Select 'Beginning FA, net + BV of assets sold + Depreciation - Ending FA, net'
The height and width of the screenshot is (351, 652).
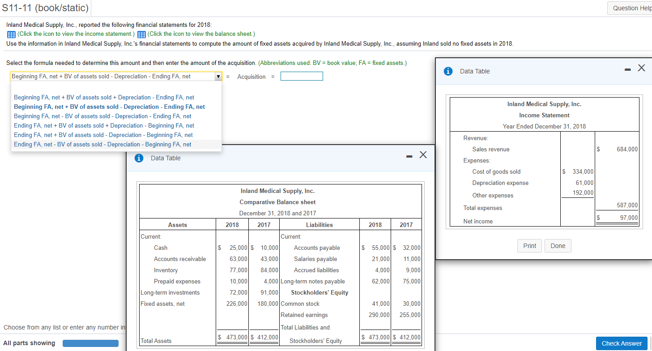(104, 97)
